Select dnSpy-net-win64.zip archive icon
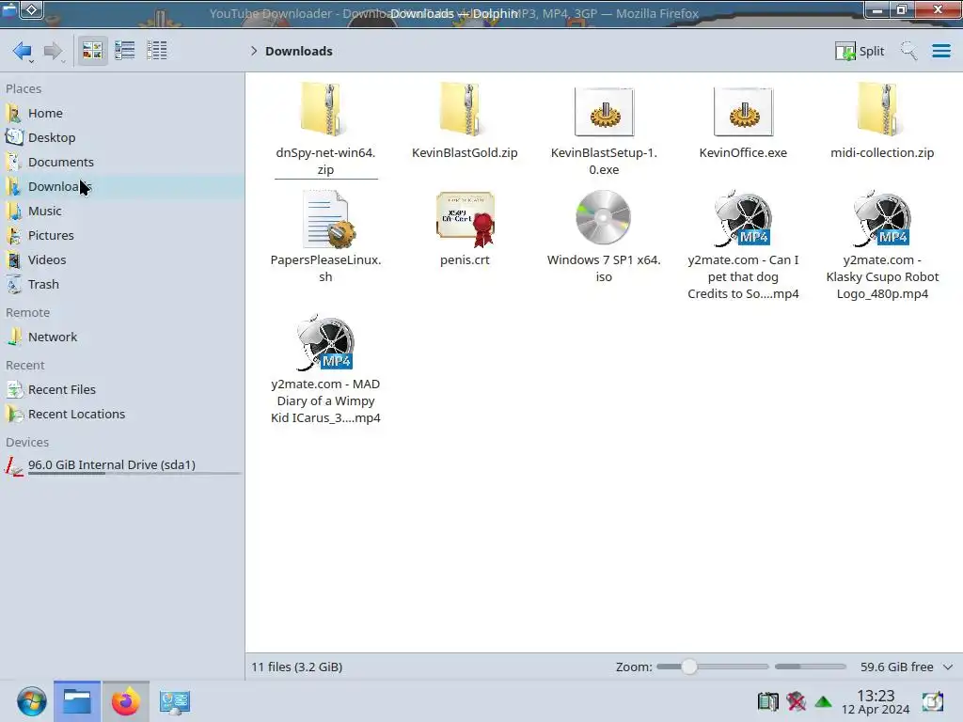Viewport: 963px width, 722px height. click(325, 110)
